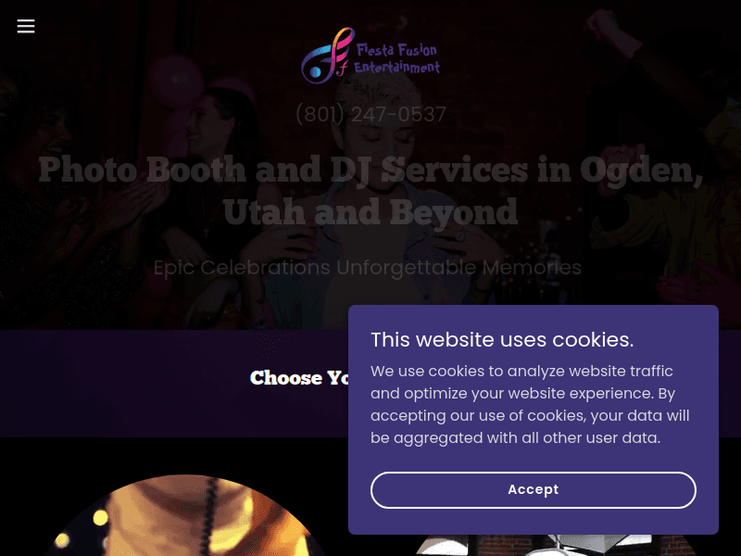This screenshot has height=556, width=741.
Task: Select the Photo Booth and DJ Services headline
Action: click(x=371, y=190)
